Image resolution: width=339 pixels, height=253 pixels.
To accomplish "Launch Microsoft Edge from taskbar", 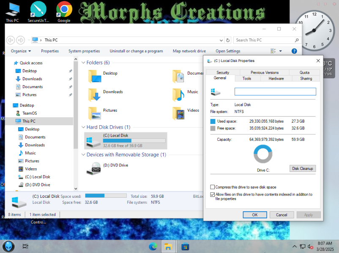I will [x=153, y=246].
